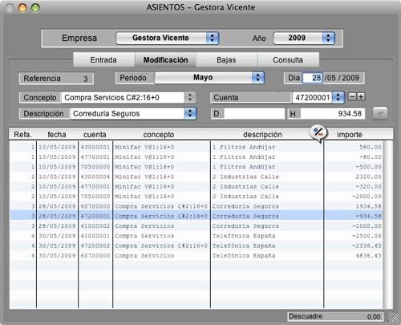Select row with importe -2336.45
This screenshot has width=401, height=325.
(x=196, y=246)
